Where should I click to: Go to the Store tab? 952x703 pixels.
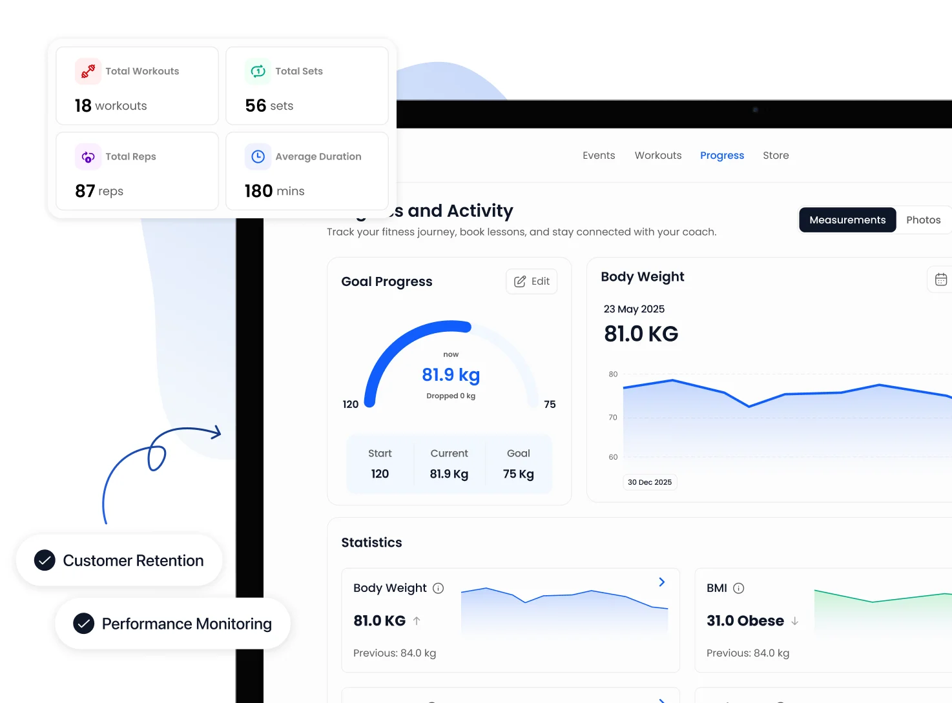coord(776,156)
